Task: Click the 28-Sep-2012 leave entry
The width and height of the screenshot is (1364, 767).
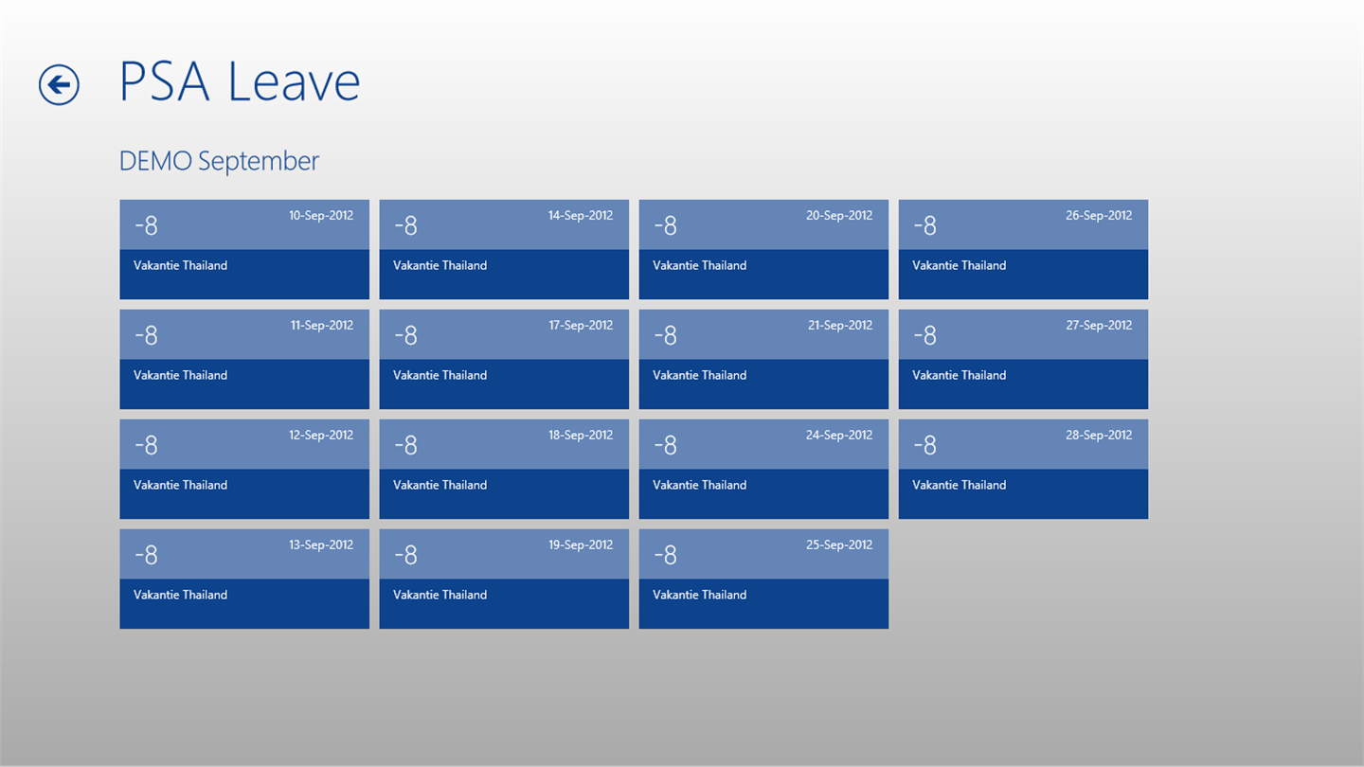Action: (x=1023, y=469)
